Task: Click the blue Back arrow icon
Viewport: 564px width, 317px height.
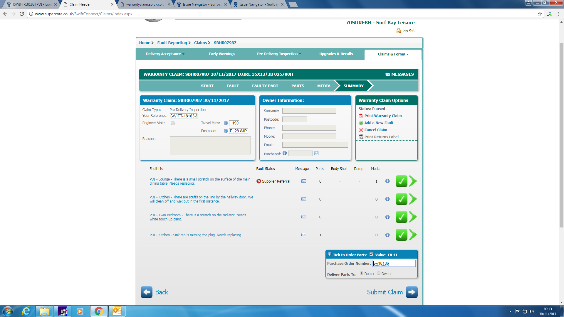Action: point(146,292)
